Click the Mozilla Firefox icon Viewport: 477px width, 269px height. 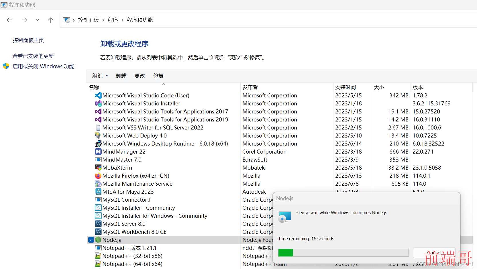(x=98, y=176)
